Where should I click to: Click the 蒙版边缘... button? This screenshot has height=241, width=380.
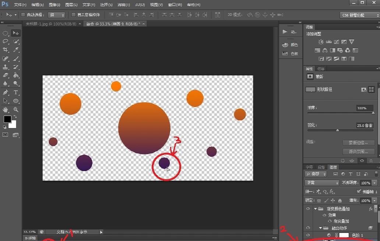coord(358,143)
